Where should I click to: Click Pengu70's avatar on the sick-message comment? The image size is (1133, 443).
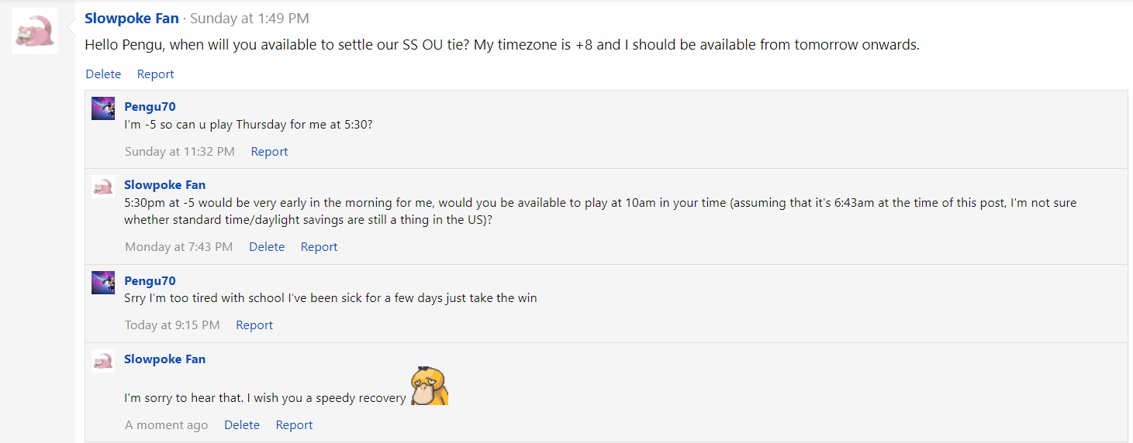click(103, 283)
